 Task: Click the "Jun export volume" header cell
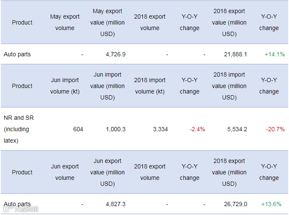pyautogui.click(x=65, y=172)
